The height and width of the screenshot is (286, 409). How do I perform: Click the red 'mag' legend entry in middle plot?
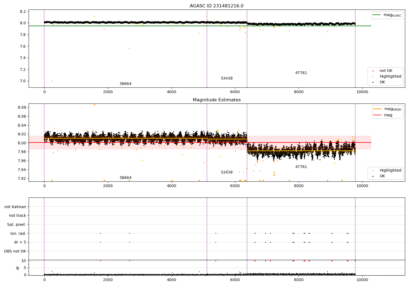click(x=383, y=115)
